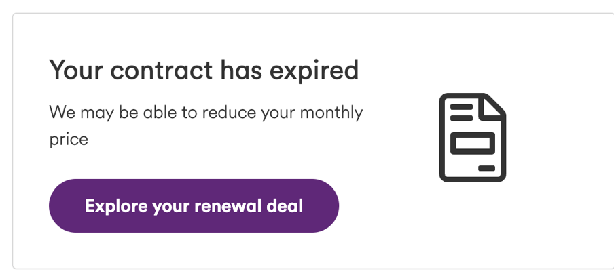Click the word 'renewal' on the purple button
This screenshot has width=614, height=278.
click(228, 205)
